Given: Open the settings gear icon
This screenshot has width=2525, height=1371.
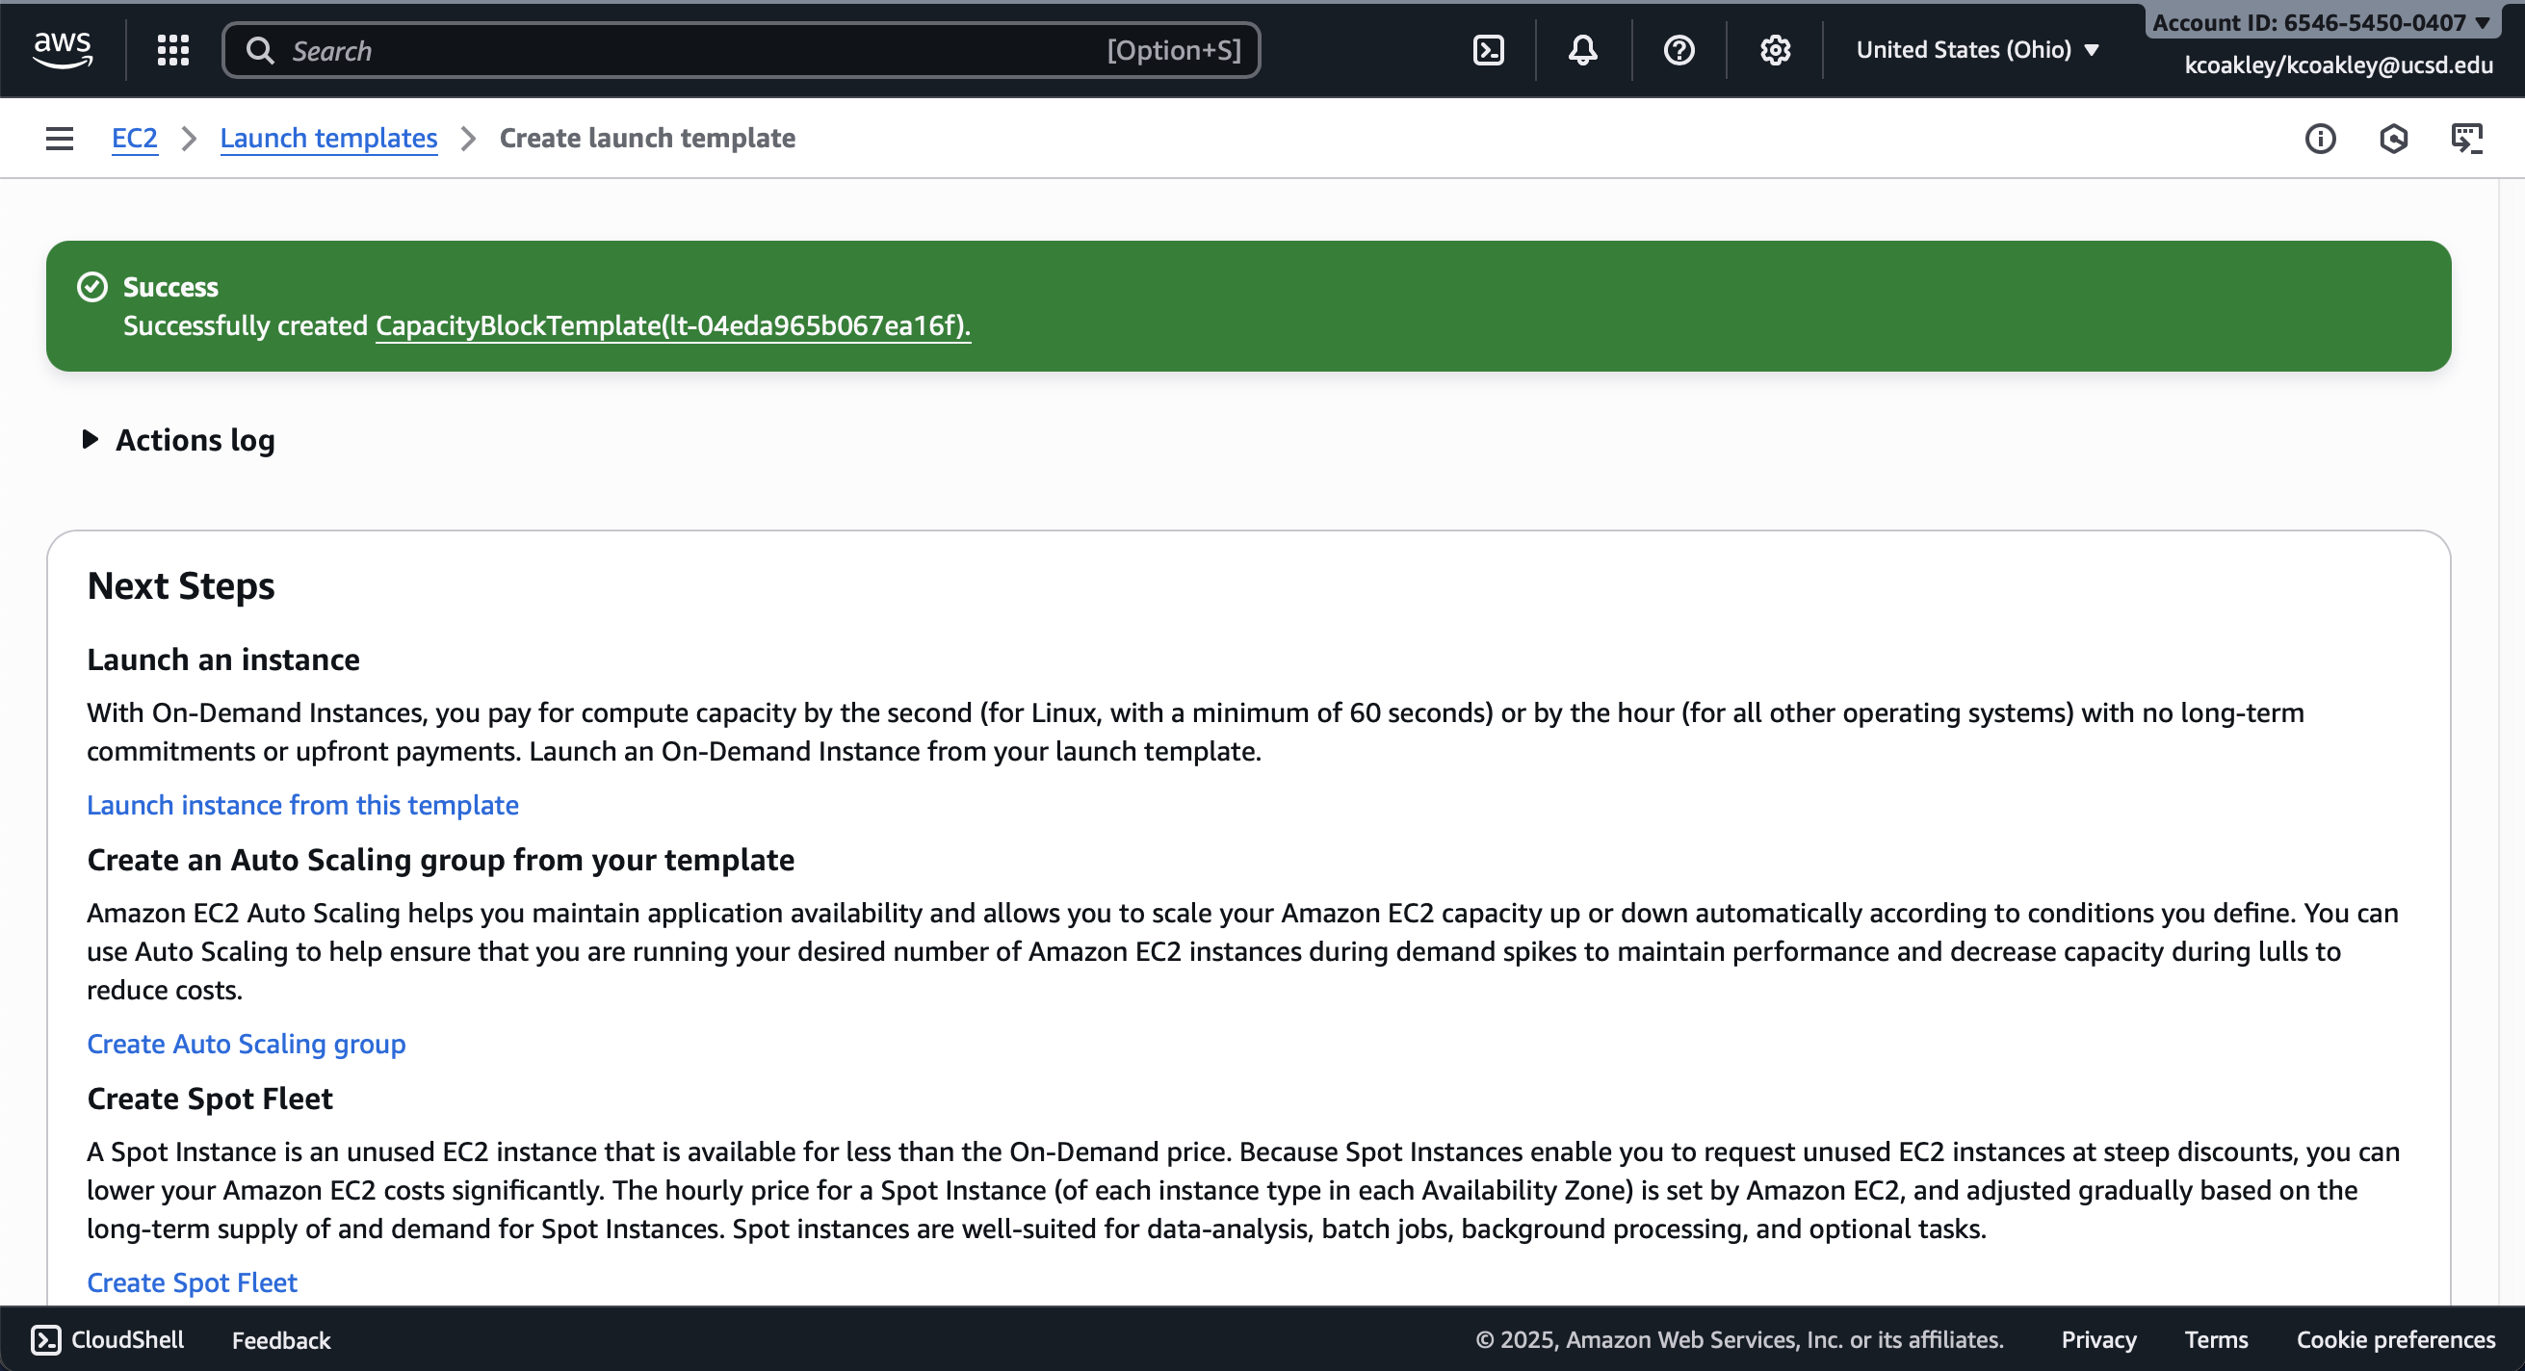Looking at the screenshot, I should coord(1774,50).
